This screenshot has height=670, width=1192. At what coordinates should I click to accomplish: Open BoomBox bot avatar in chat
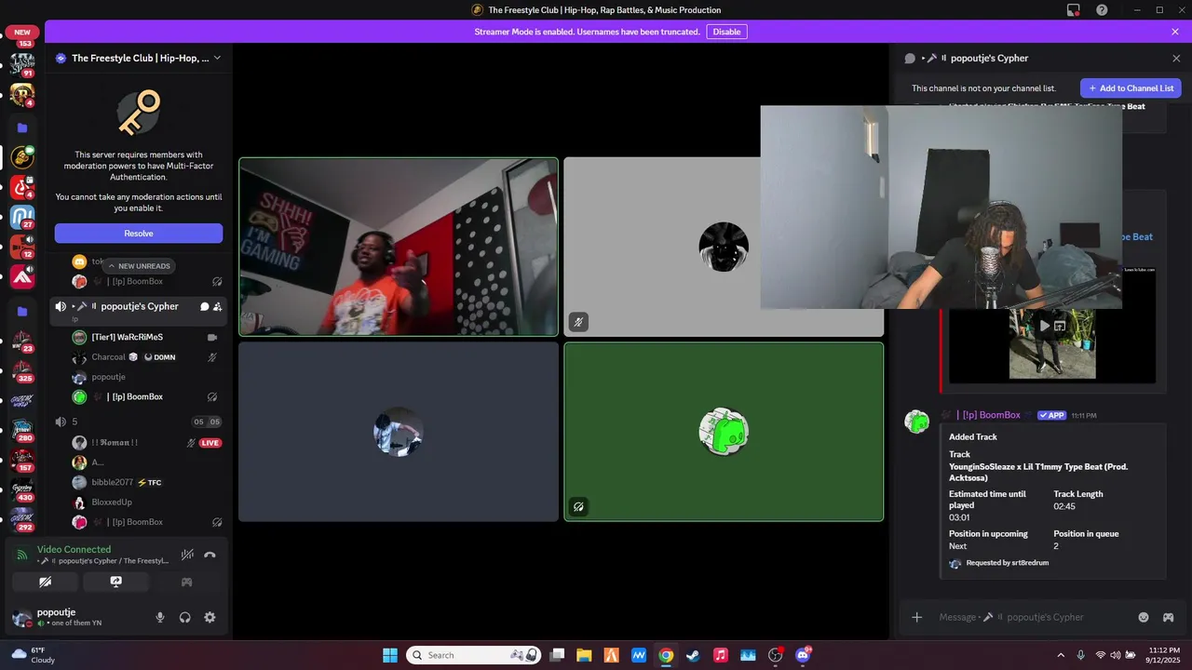click(917, 422)
